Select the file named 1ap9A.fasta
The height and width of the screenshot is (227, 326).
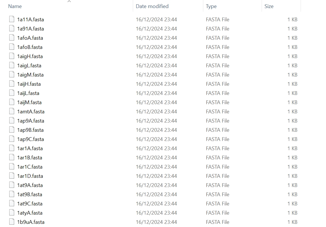[x=31, y=121]
